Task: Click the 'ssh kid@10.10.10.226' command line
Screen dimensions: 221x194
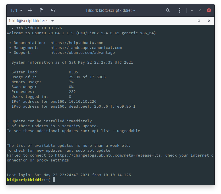Action: tap(39, 28)
